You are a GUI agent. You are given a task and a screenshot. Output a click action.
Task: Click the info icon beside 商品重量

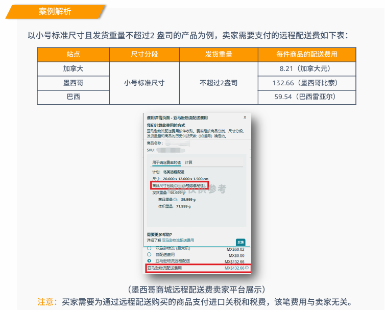coord(175,200)
